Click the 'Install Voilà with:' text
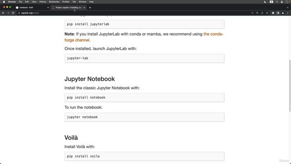The height and width of the screenshot is (164, 291). pyautogui.click(x=80, y=147)
